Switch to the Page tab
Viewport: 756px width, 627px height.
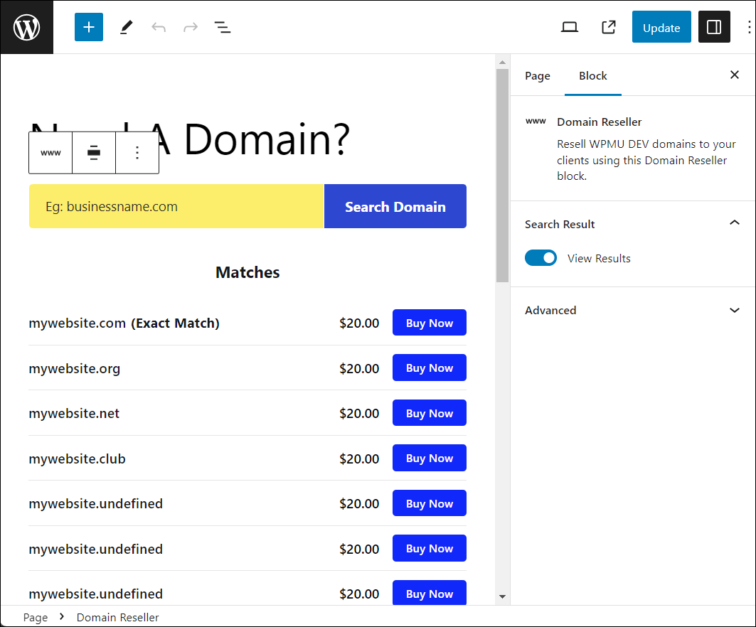click(x=537, y=75)
